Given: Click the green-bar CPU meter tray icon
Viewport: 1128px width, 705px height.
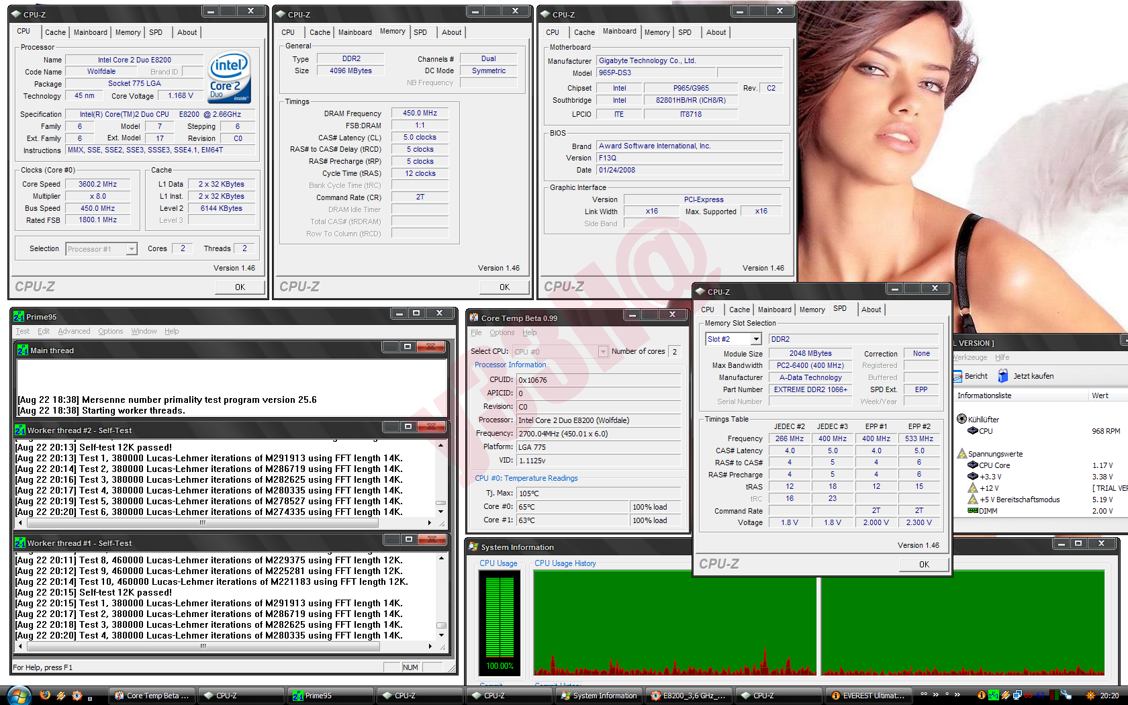Looking at the screenshot, I should (1054, 696).
